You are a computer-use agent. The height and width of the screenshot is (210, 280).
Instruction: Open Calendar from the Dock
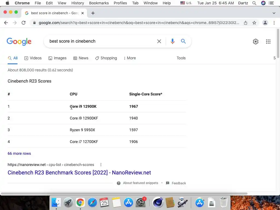[x=104, y=202]
